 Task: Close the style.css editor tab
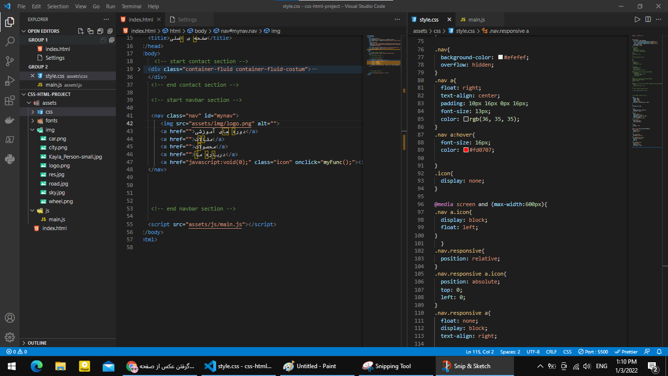449,20
